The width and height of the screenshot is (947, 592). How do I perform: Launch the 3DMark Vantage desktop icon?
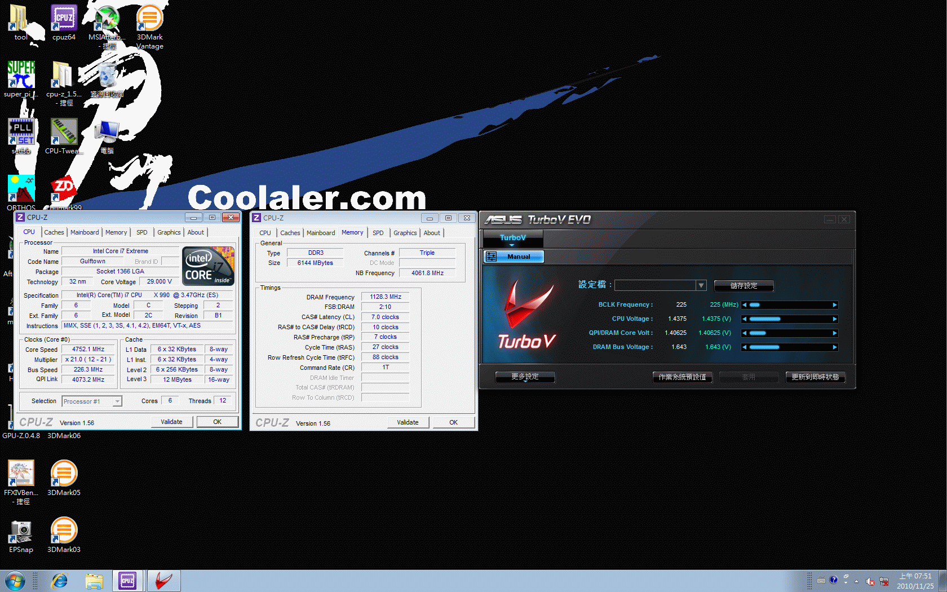(x=149, y=26)
